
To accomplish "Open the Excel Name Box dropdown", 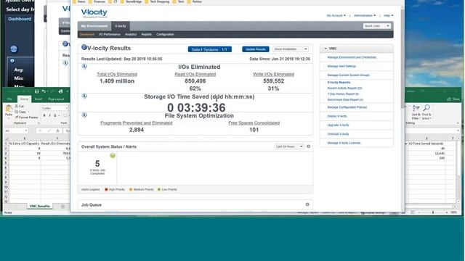I will pos(26,130).
